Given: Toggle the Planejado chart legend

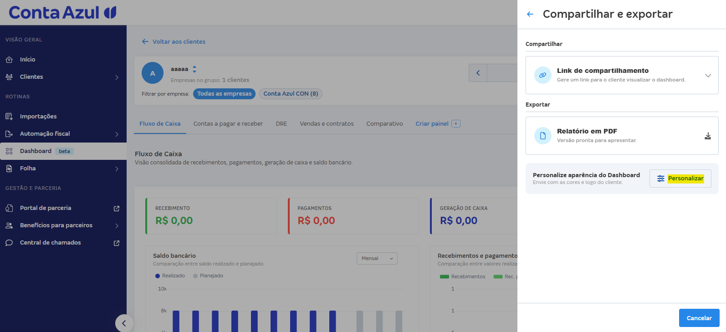Looking at the screenshot, I should [208, 276].
